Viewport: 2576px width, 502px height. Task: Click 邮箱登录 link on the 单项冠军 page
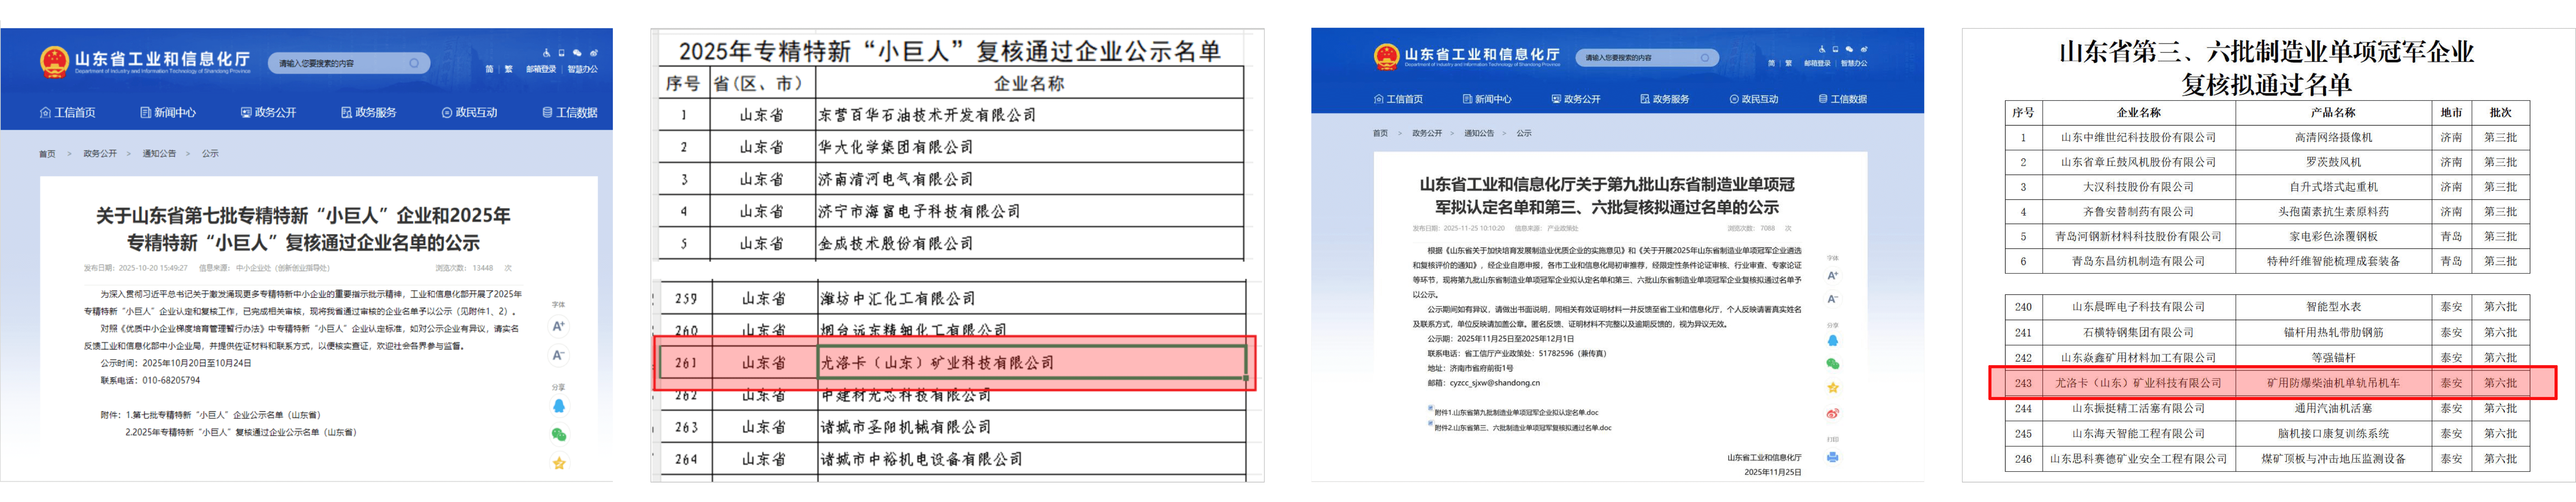click(x=1817, y=63)
